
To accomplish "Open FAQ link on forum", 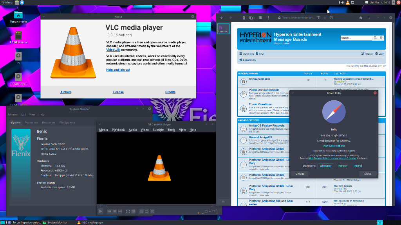I will point(260,54).
